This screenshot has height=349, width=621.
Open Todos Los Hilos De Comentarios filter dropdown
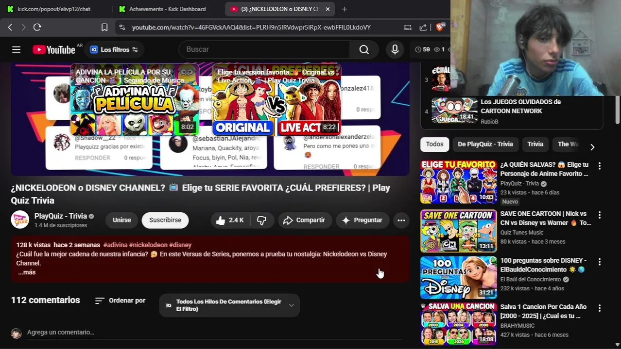[229, 305]
